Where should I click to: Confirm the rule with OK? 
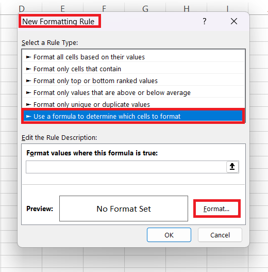click(x=169, y=235)
